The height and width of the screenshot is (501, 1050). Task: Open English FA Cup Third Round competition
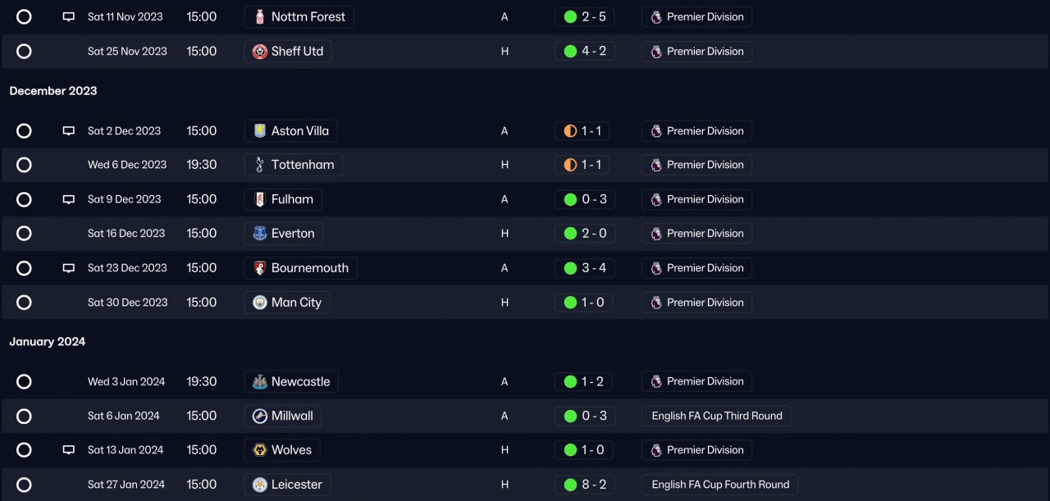click(716, 417)
